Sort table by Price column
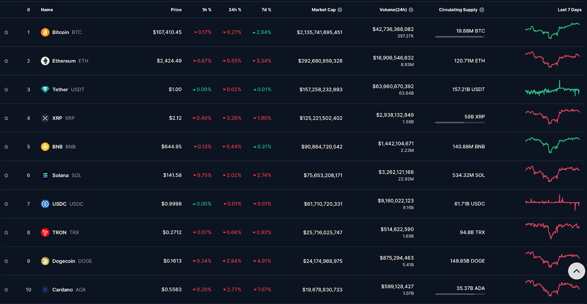 click(176, 10)
